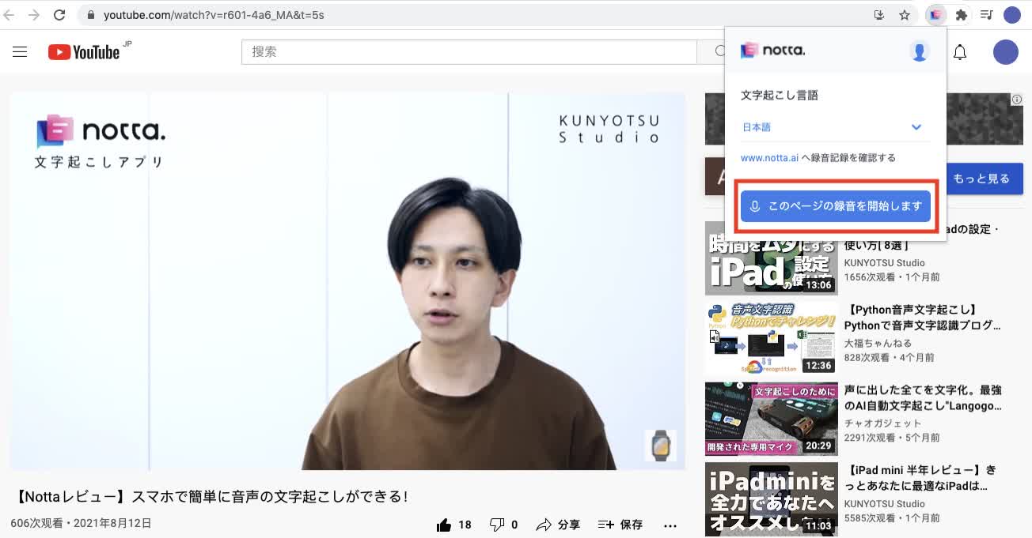1032x538 pixels.
Task: Go forward with the browser forward arrow
Action: click(34, 15)
